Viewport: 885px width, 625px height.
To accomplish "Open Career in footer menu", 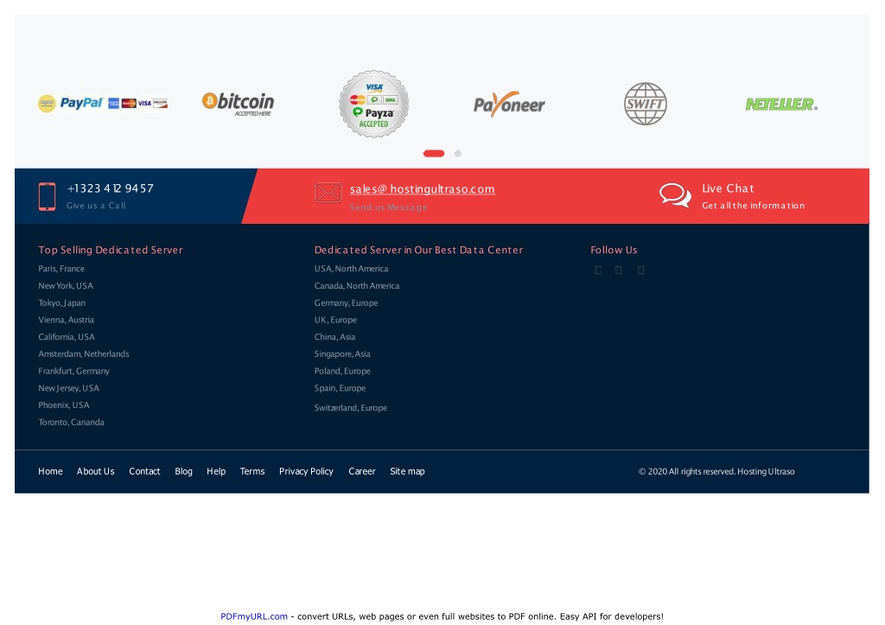I will 362,471.
